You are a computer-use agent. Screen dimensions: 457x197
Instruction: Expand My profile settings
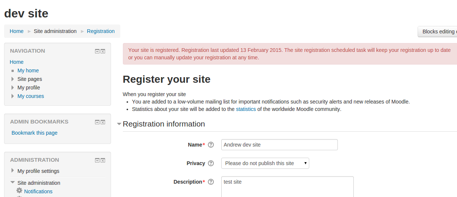coord(13,171)
